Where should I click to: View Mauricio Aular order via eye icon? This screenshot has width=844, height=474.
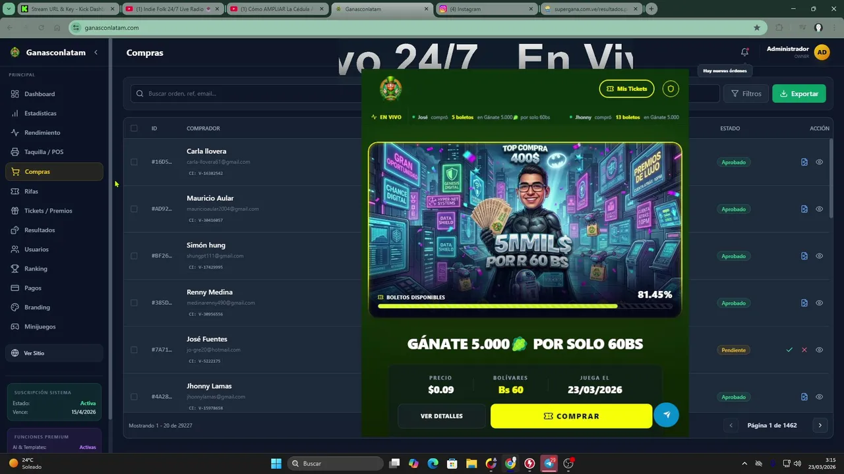click(819, 209)
